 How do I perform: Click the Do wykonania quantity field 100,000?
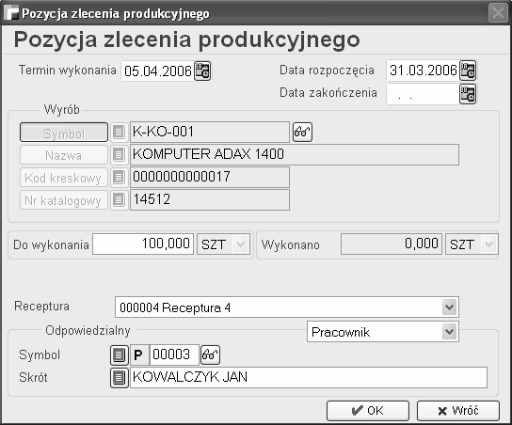(143, 244)
